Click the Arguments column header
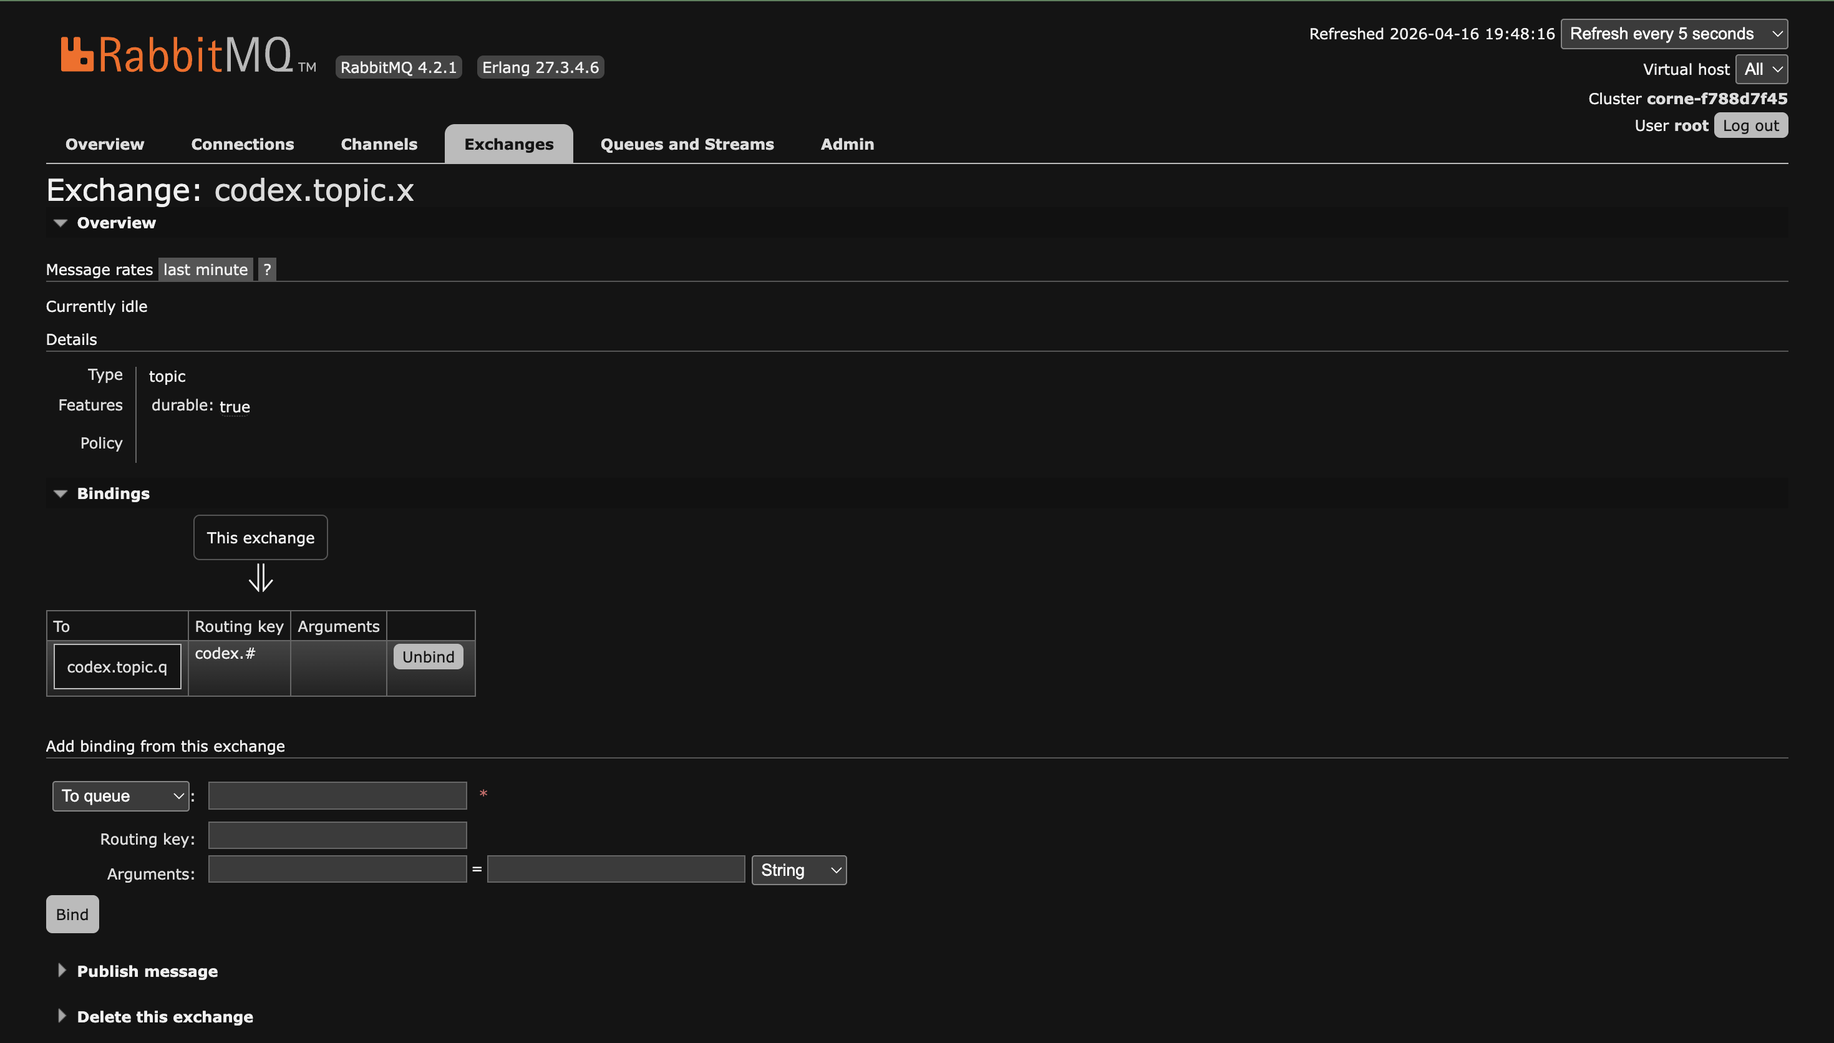This screenshot has height=1043, width=1834. pos(338,626)
